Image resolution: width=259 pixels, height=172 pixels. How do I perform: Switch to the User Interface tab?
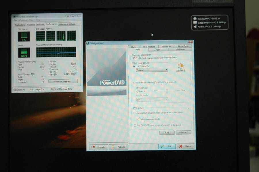(149, 47)
